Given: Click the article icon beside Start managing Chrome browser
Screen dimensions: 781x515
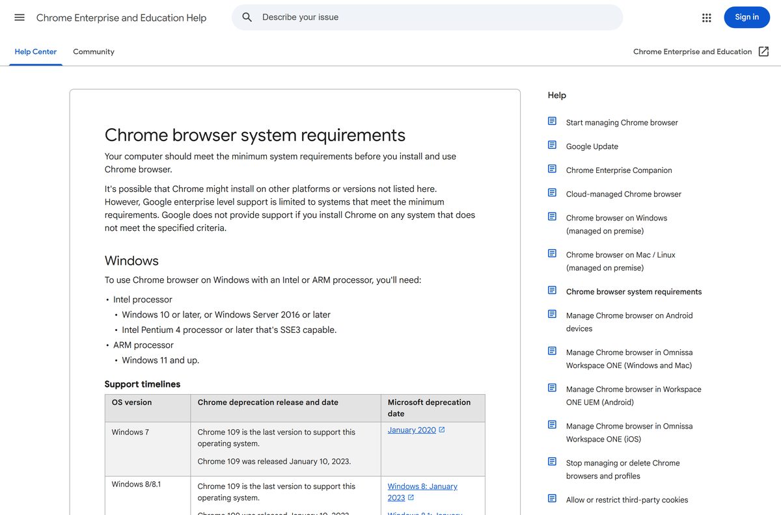Looking at the screenshot, I should 552,121.
